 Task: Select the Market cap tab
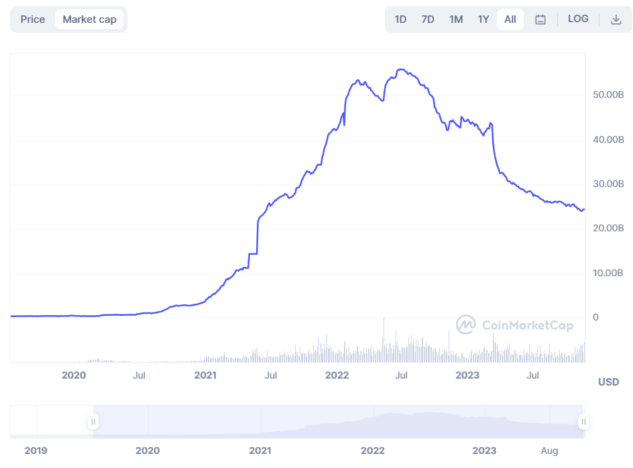click(89, 19)
